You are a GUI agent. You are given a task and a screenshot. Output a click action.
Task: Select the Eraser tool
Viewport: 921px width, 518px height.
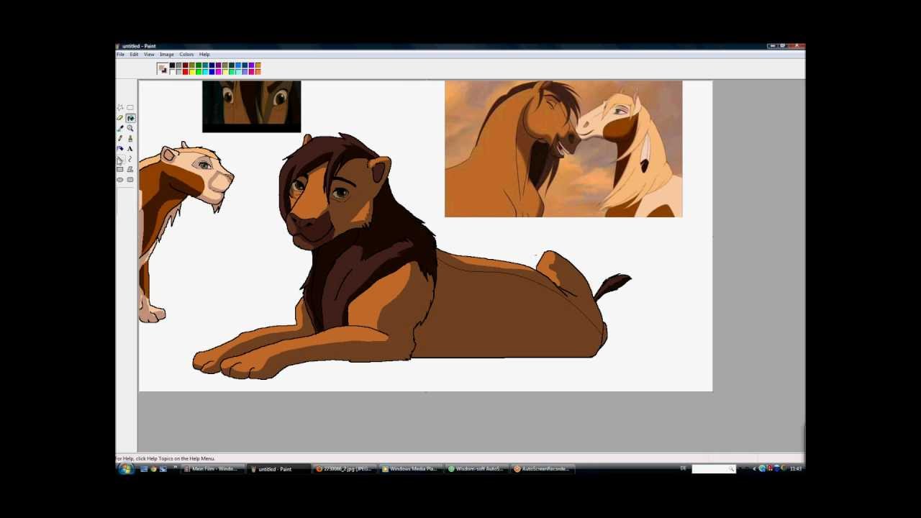tap(120, 118)
